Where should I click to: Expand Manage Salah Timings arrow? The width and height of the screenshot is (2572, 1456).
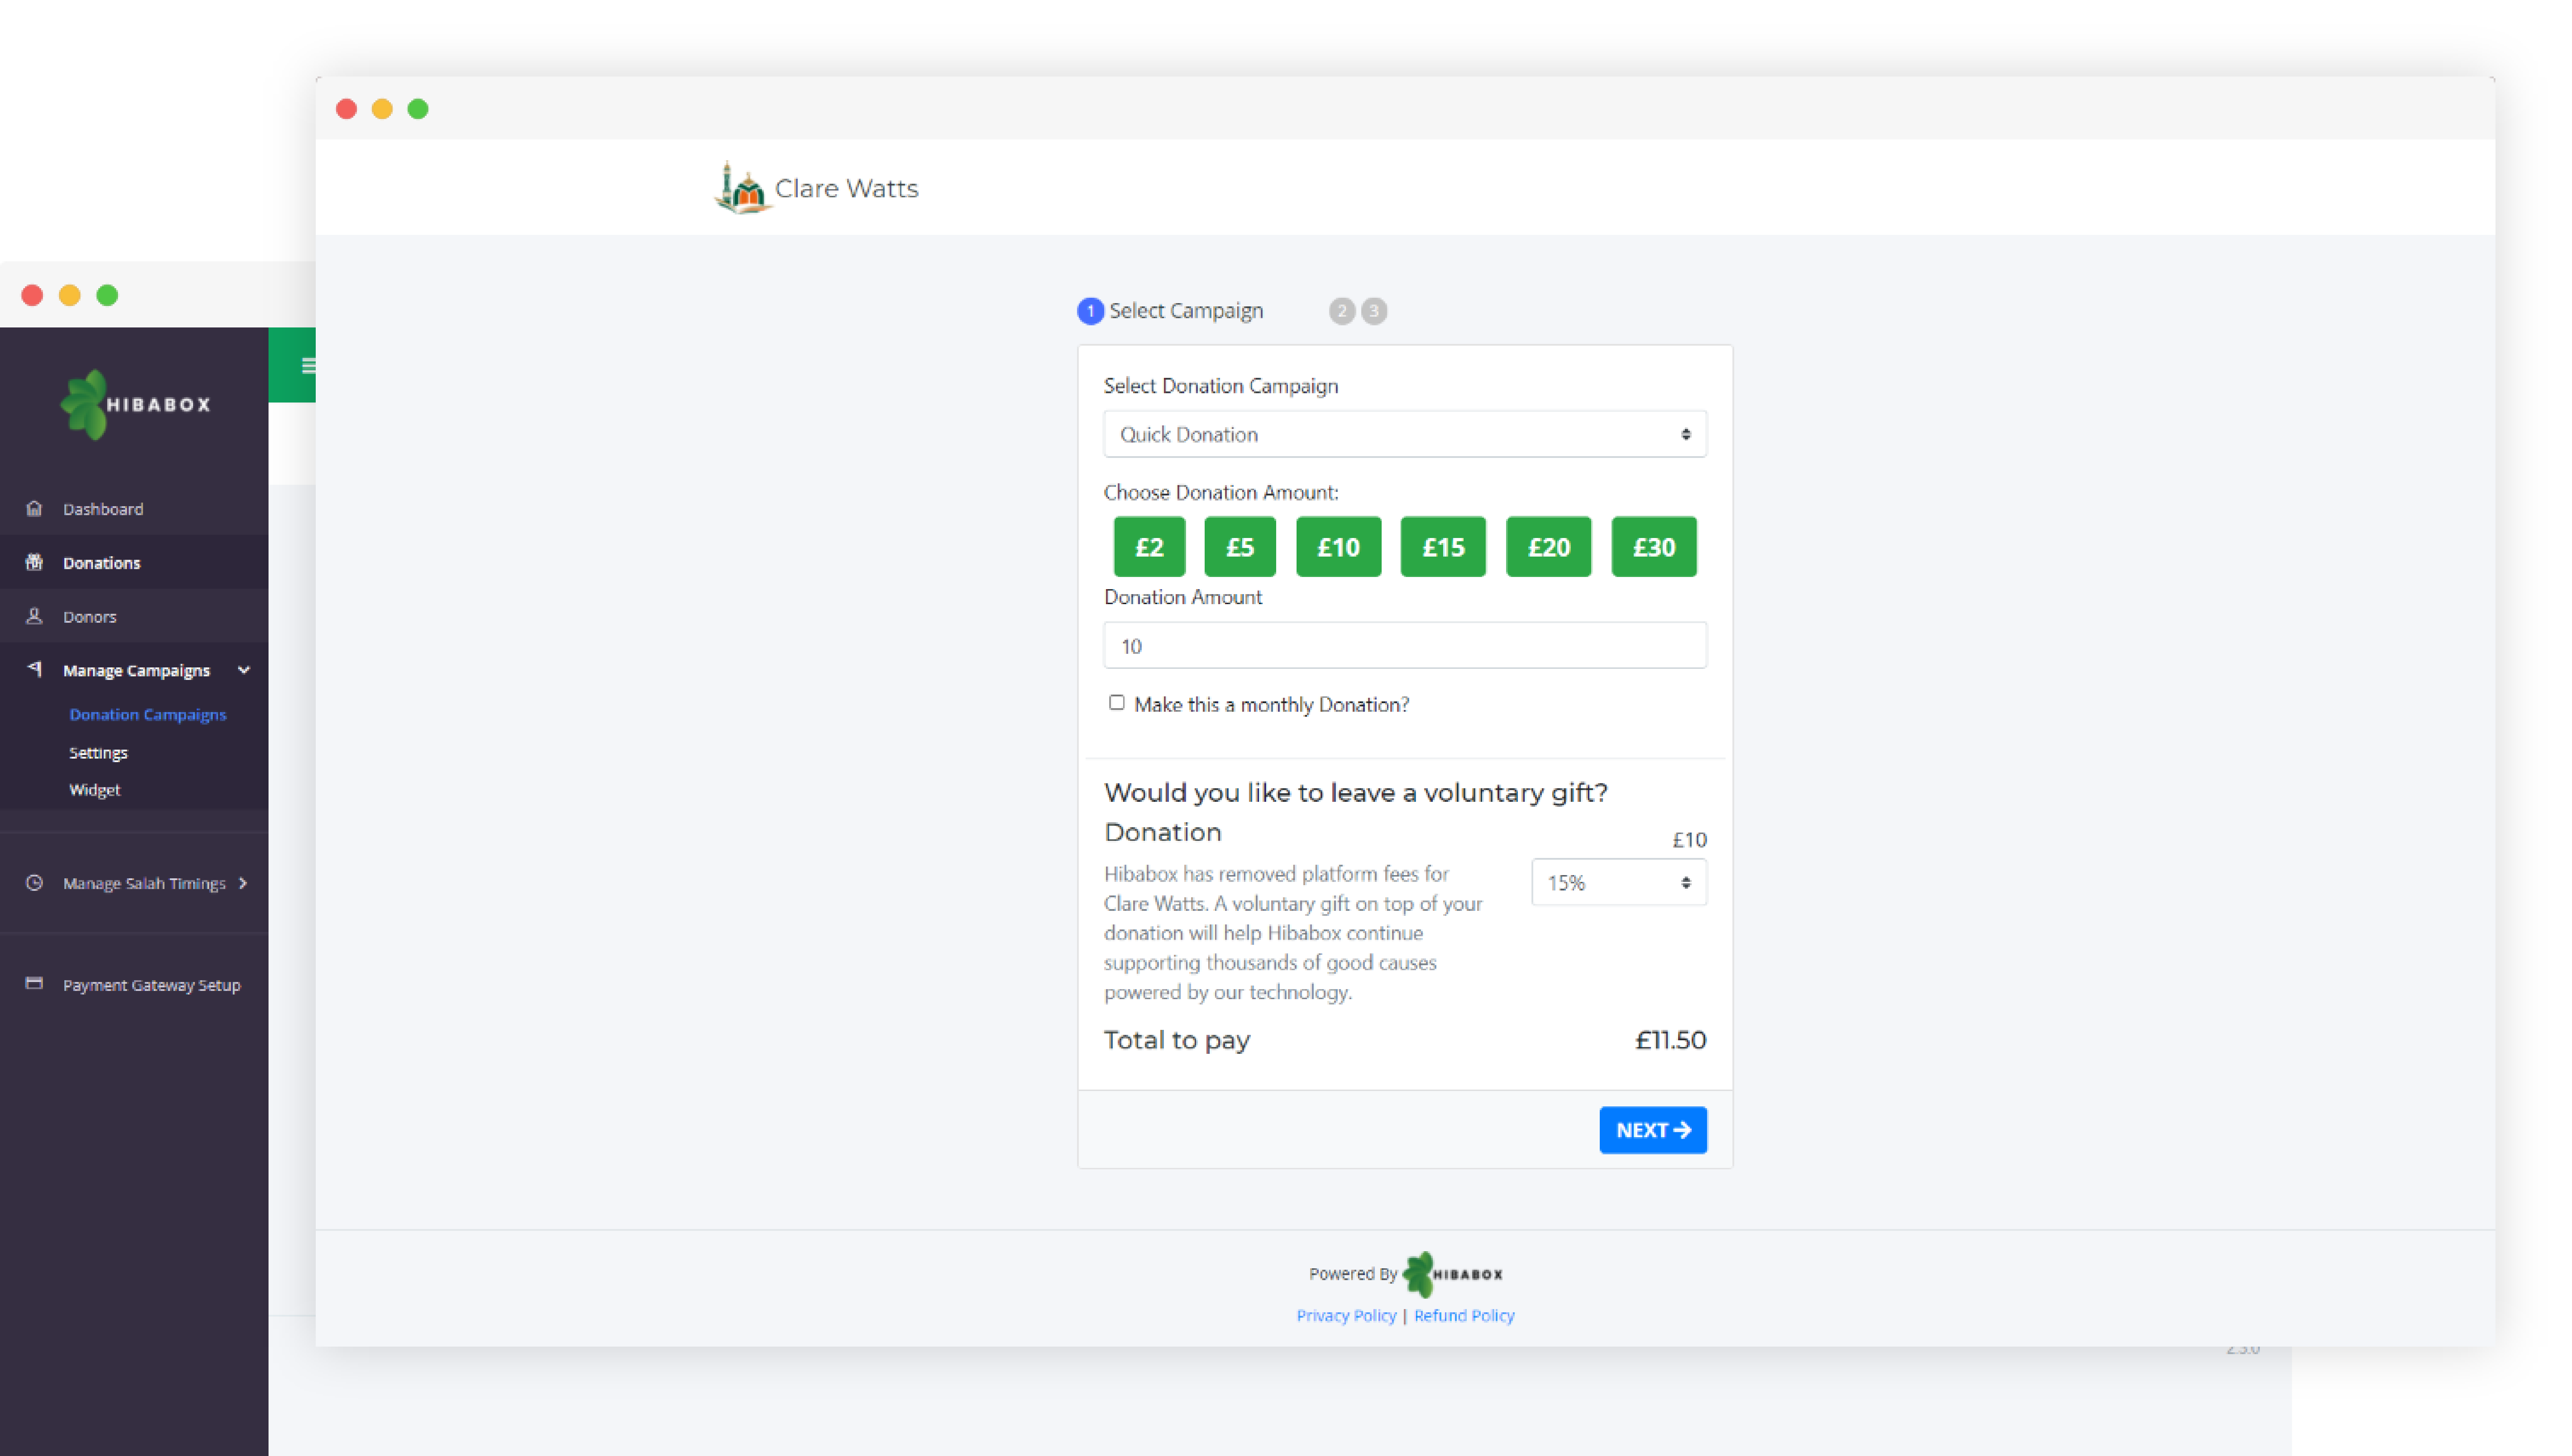tap(243, 883)
